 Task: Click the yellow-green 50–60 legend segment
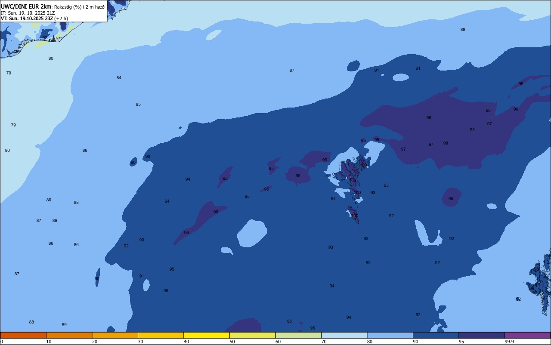coord(252,335)
